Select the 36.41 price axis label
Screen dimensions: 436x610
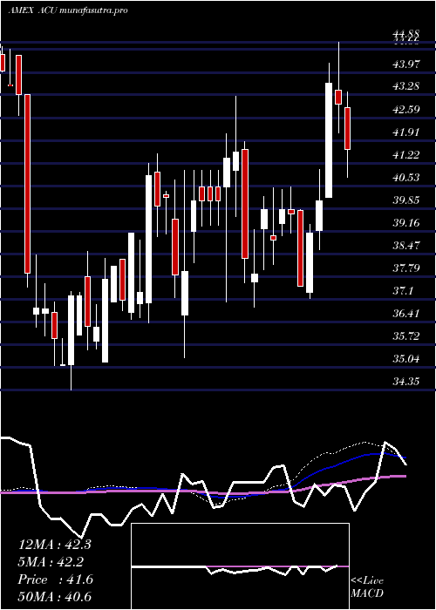[406, 314]
